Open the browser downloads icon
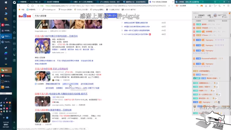The image size is (231, 130). tap(206, 6)
